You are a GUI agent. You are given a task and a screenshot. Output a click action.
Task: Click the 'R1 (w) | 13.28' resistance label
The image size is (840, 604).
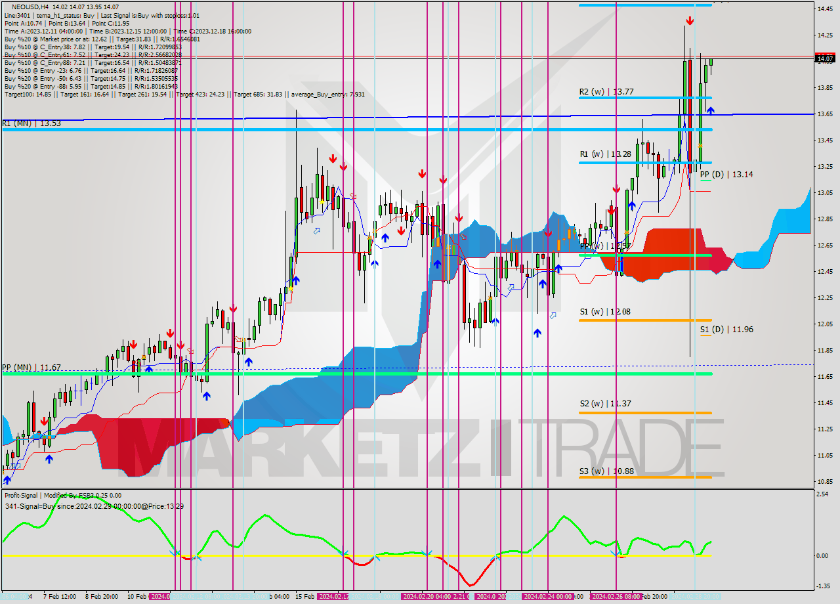pos(606,154)
